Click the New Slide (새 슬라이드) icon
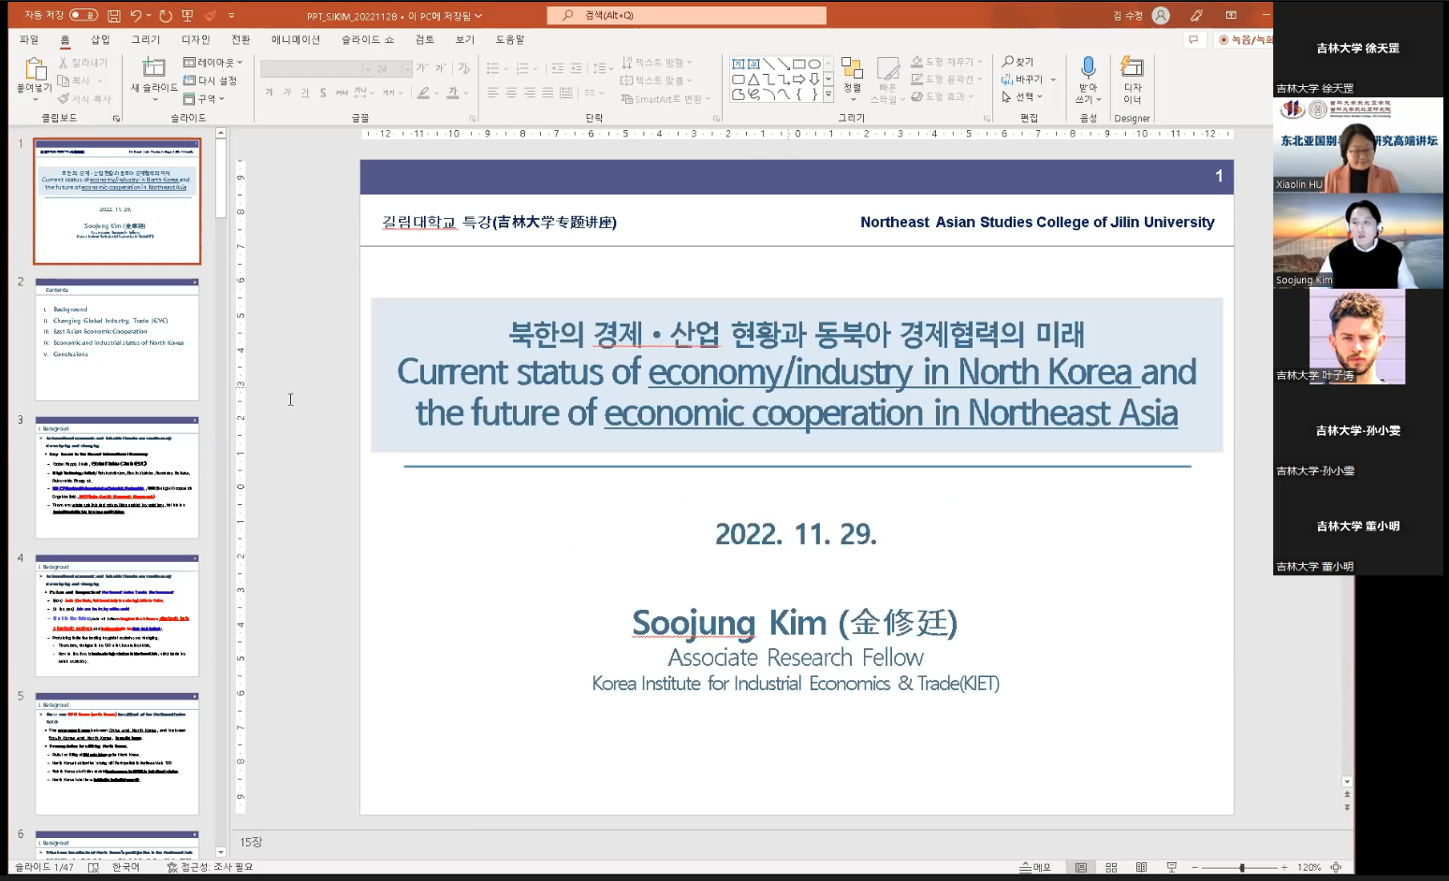 point(154,68)
